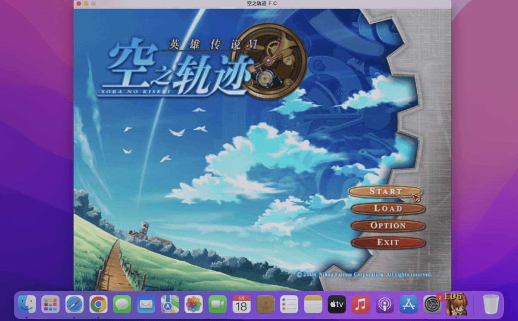Click the ED6 game icon in the dock

coord(456,305)
